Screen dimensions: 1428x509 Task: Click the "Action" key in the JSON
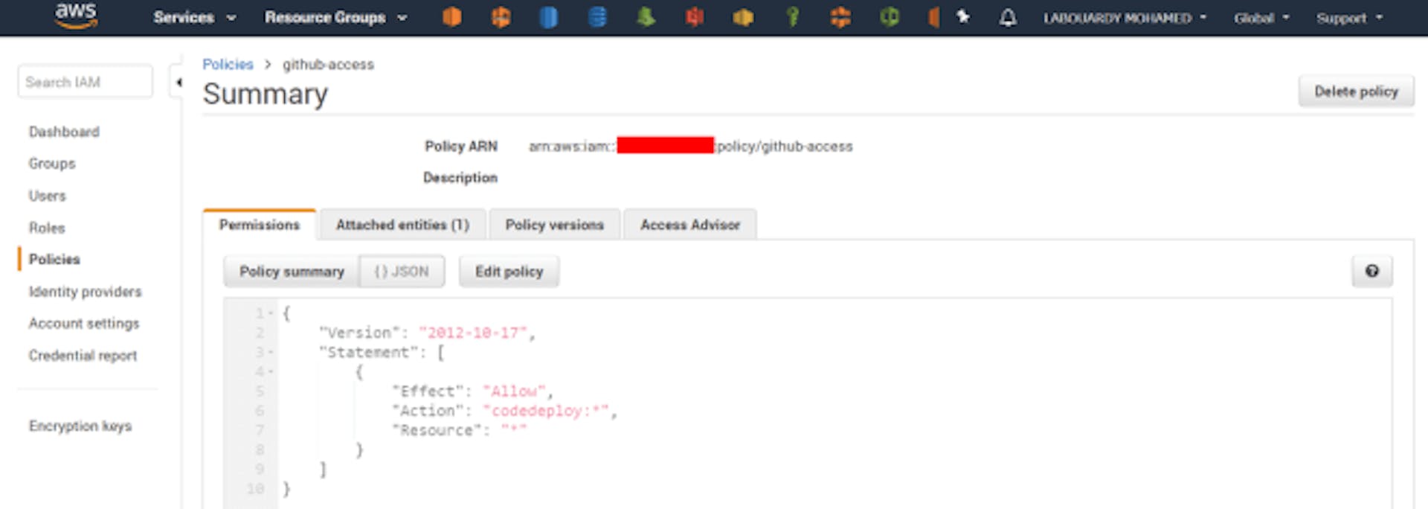[x=428, y=410]
